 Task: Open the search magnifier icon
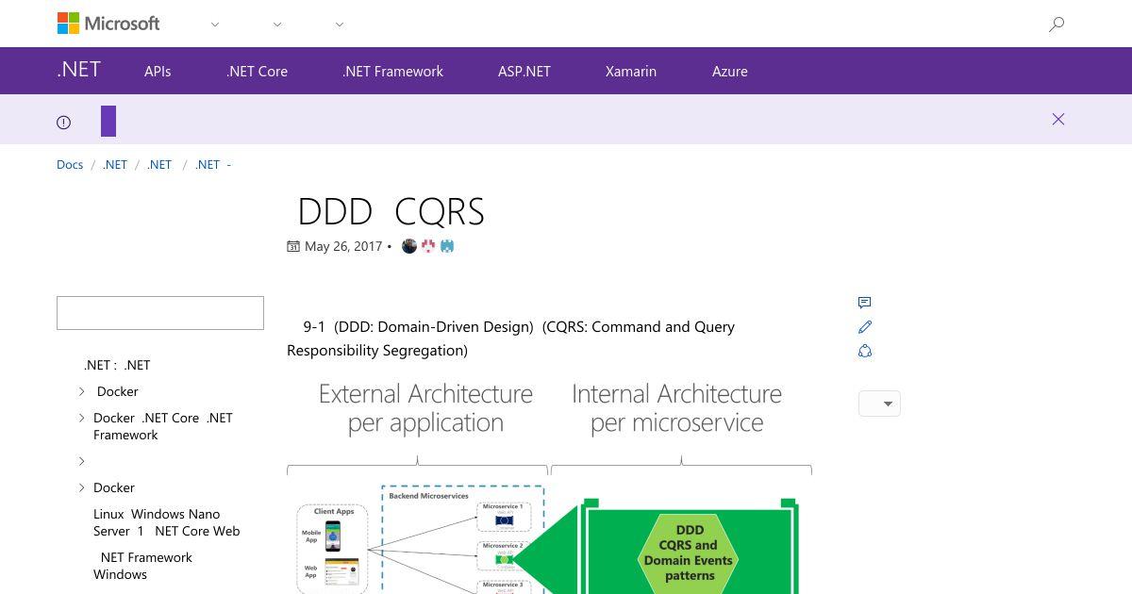1057,25
